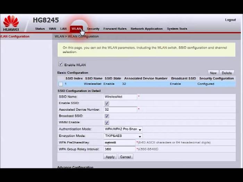Toggle the Enable WLAN checkbox
Image resolution: width=243 pixels, height=182 pixels.
click(x=61, y=64)
